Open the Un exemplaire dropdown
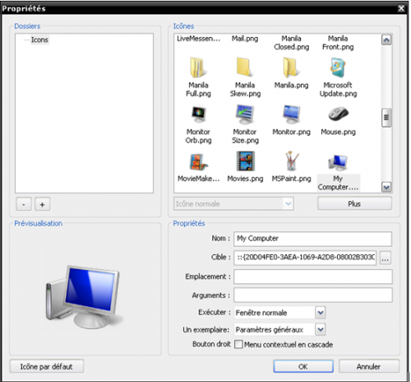 (x=321, y=329)
